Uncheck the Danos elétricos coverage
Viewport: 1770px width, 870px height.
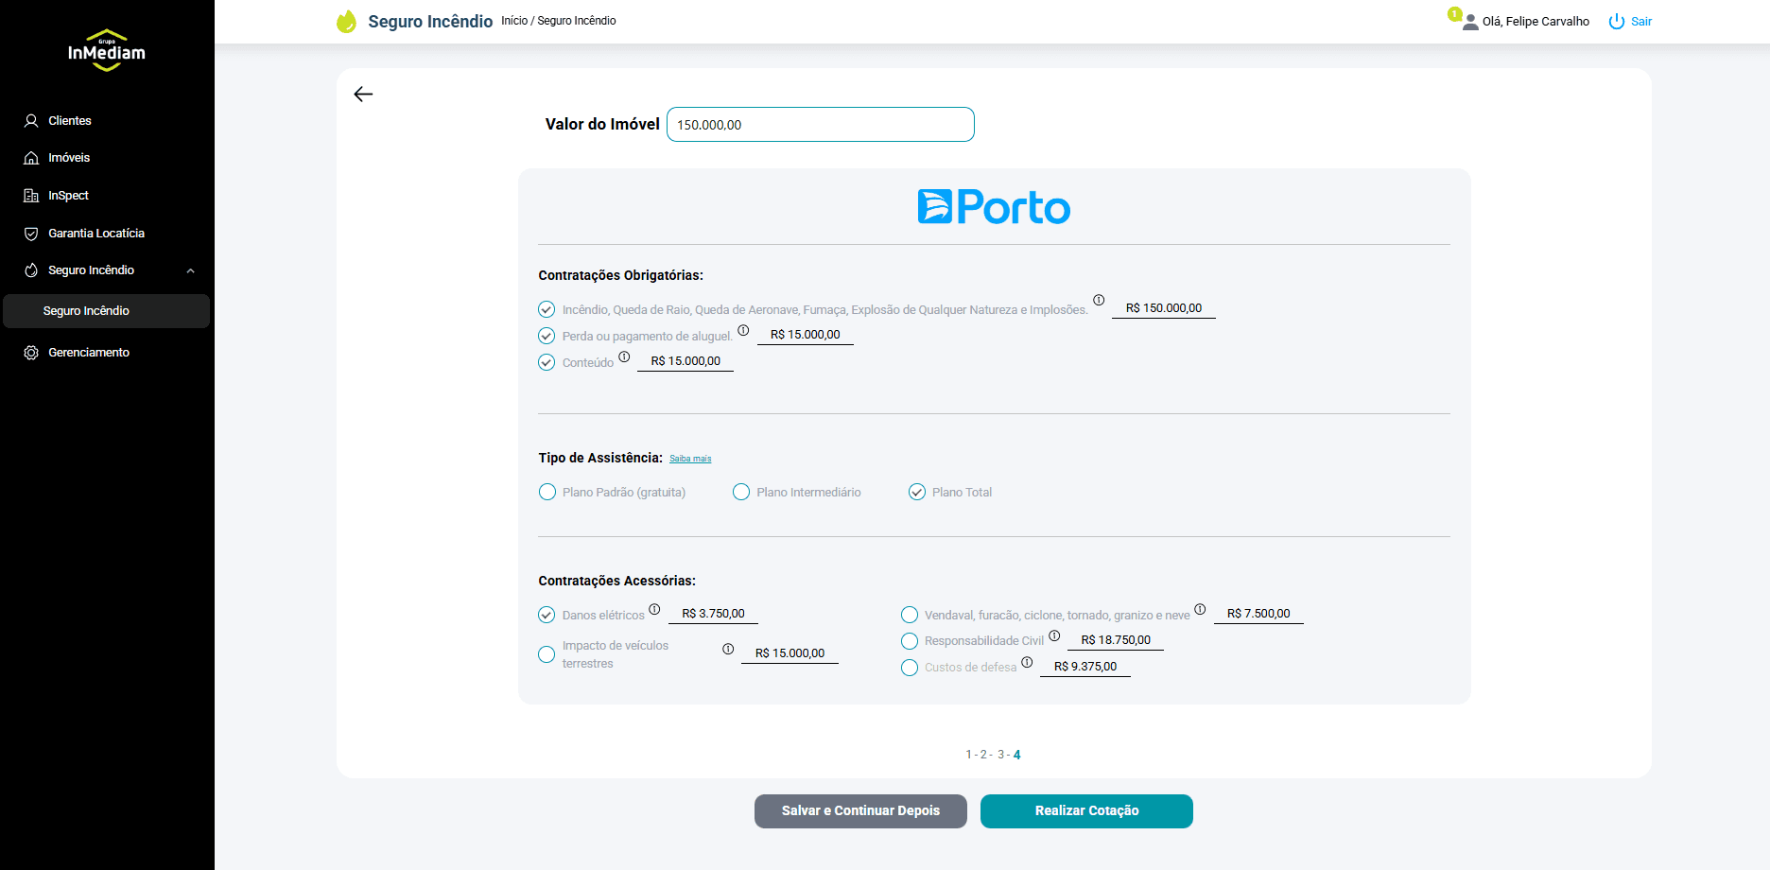tap(547, 615)
